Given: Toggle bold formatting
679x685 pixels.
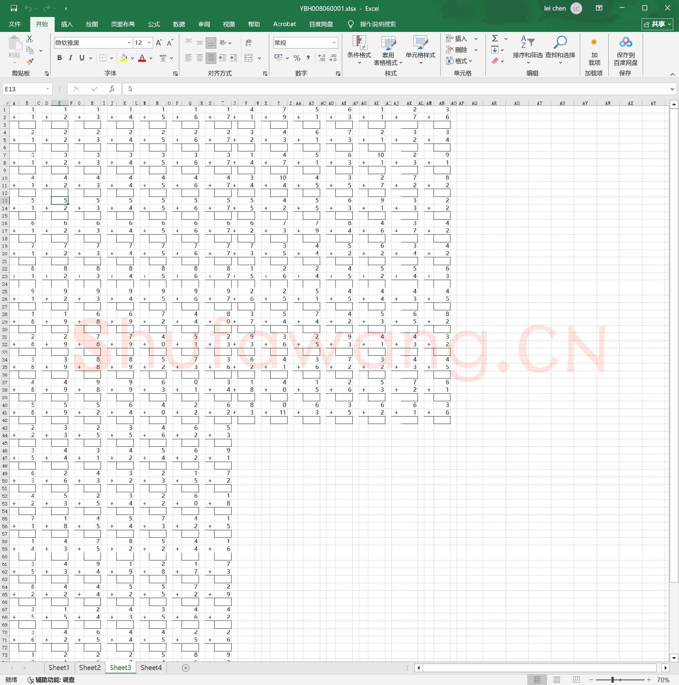Looking at the screenshot, I should (59, 58).
